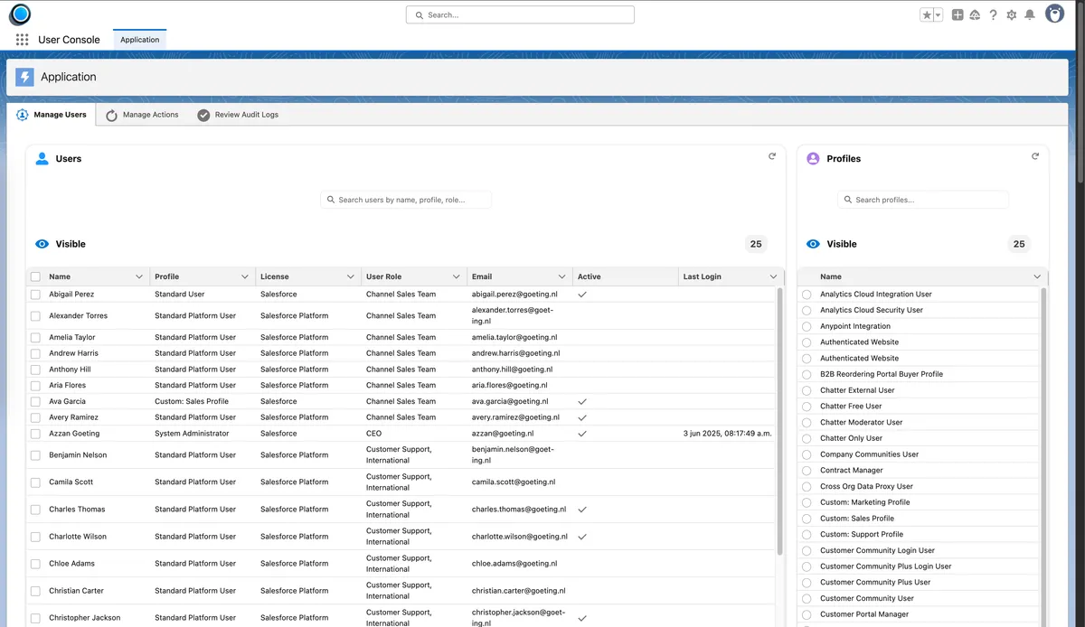Click the Users panel person icon
The width and height of the screenshot is (1085, 627).
pos(42,158)
